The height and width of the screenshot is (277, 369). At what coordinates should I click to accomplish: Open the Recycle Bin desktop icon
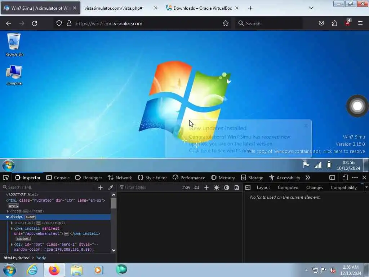click(x=14, y=44)
